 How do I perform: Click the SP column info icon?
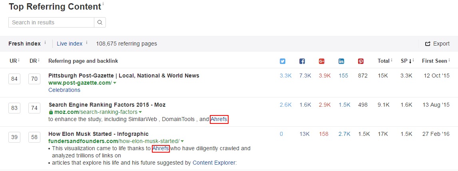413,60
